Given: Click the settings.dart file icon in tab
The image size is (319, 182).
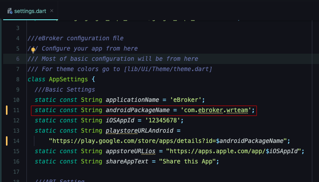Looking at the screenshot, I should coord(10,11).
